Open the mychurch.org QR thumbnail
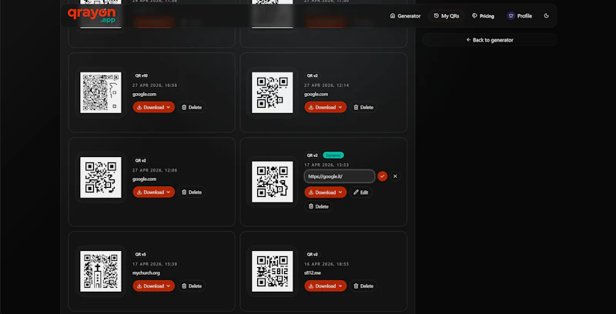The image size is (616, 314). pyautogui.click(x=101, y=271)
